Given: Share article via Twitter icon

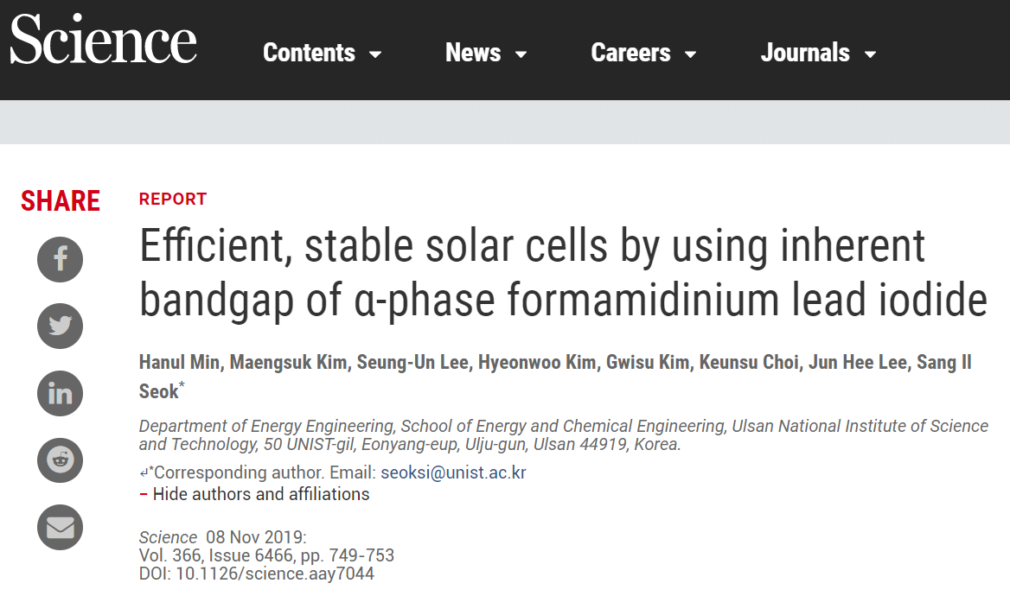Looking at the screenshot, I should coord(60,327).
